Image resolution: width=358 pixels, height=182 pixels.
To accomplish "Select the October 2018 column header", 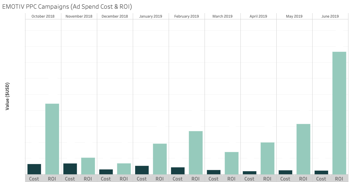I will point(43,16).
